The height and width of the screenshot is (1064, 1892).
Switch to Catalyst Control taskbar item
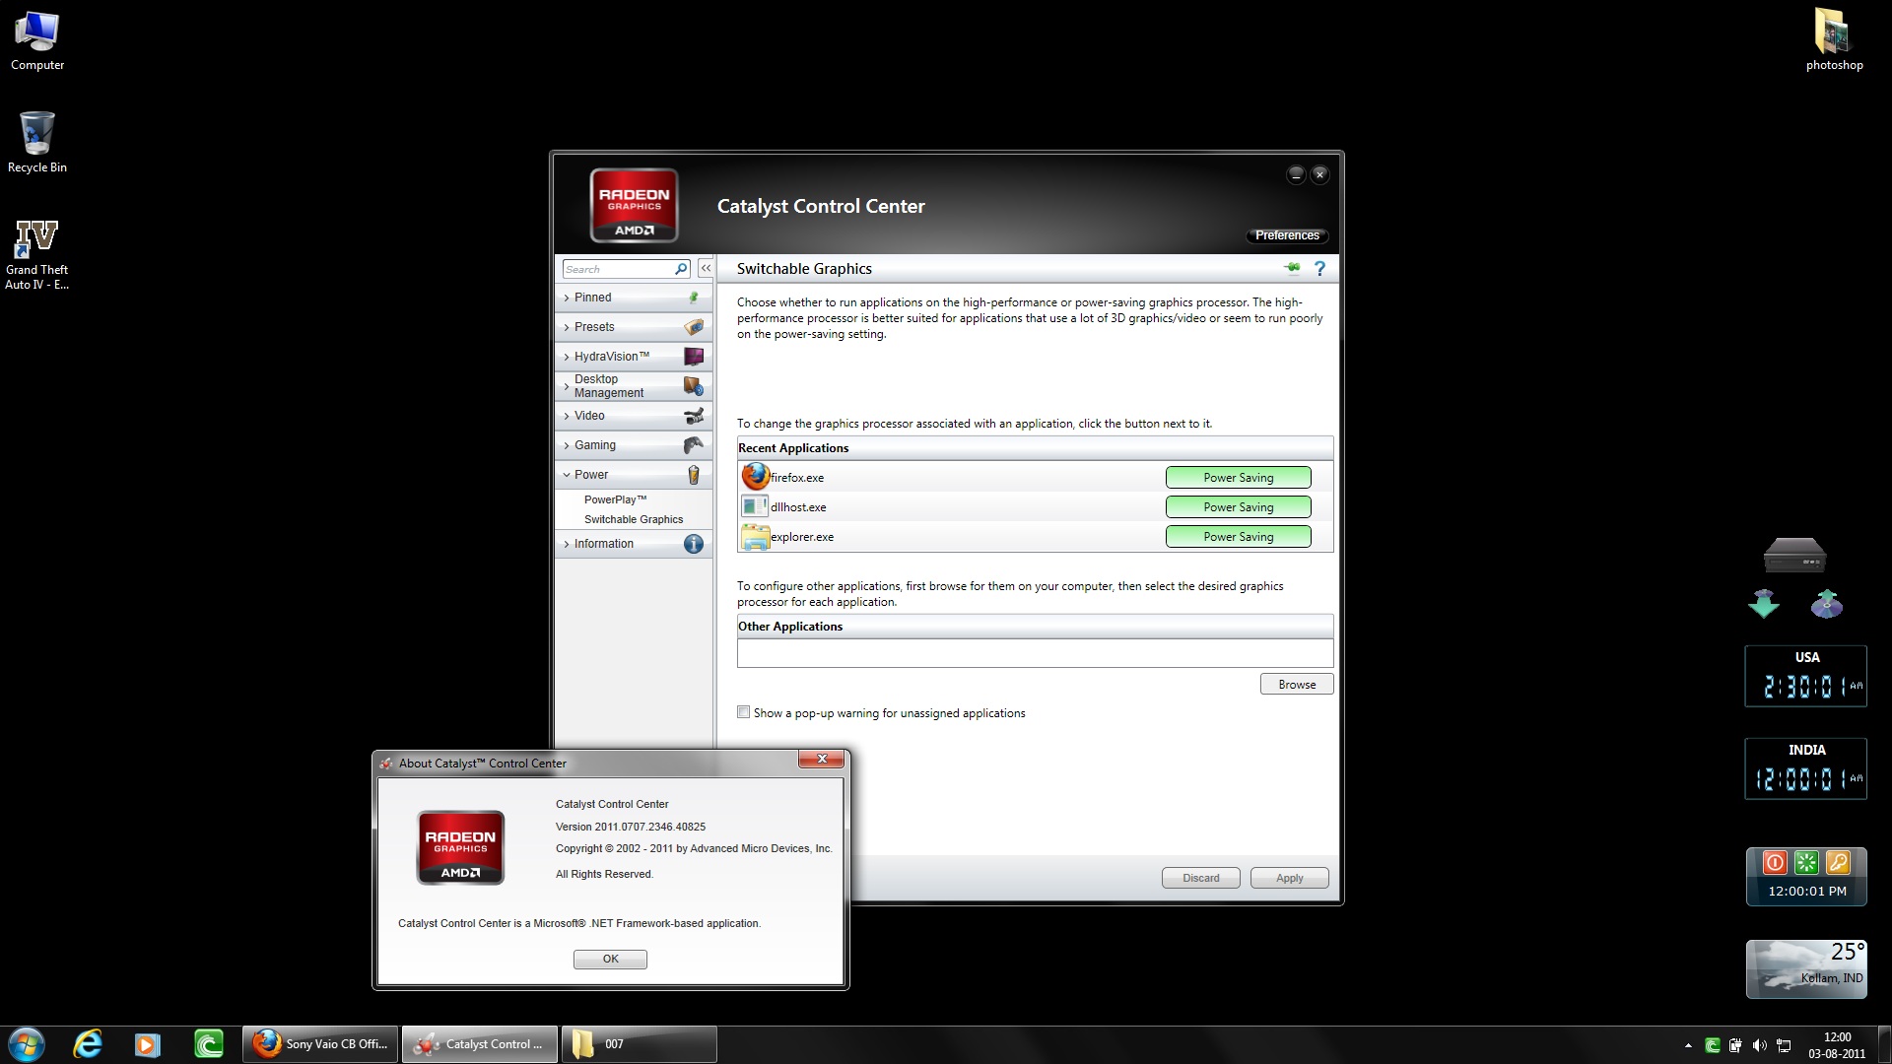pyautogui.click(x=481, y=1044)
